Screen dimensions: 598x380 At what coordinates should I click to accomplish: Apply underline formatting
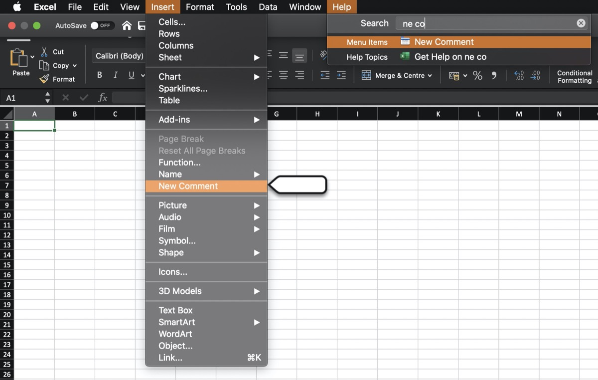(x=132, y=75)
